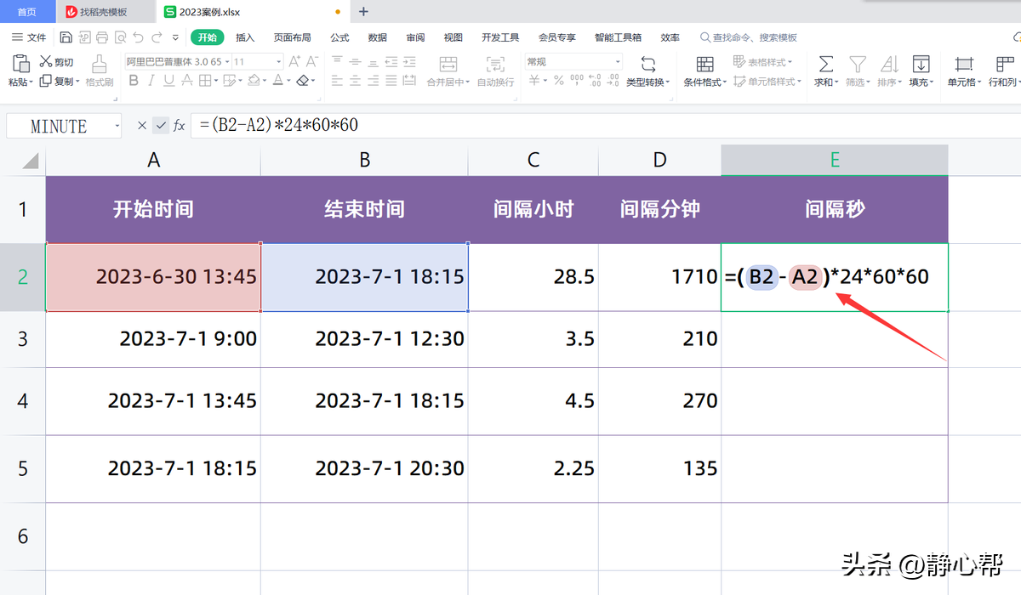Click the increase indent icon
This screenshot has height=595, width=1021.
(x=408, y=61)
